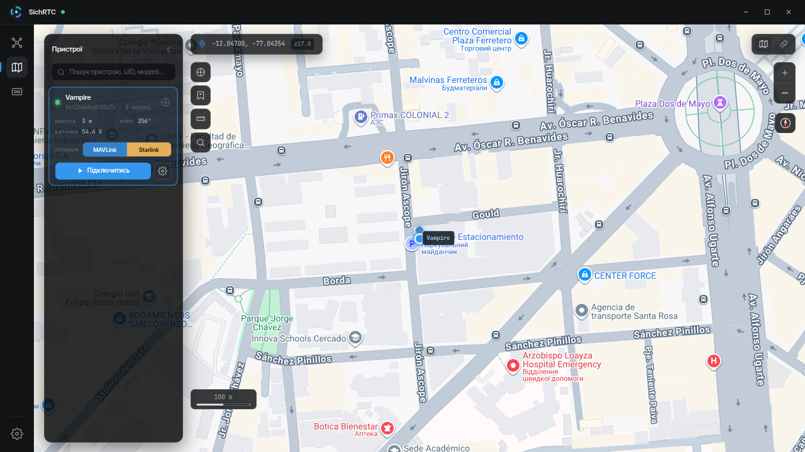The width and height of the screenshot is (805, 452).
Task: Click the orange restaurant pin on Benavides
Action: (387, 158)
